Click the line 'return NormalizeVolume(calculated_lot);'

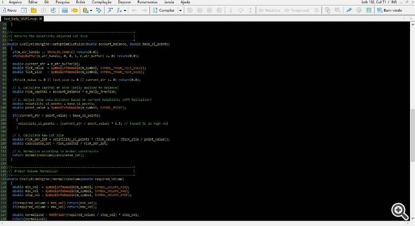tap(48, 155)
